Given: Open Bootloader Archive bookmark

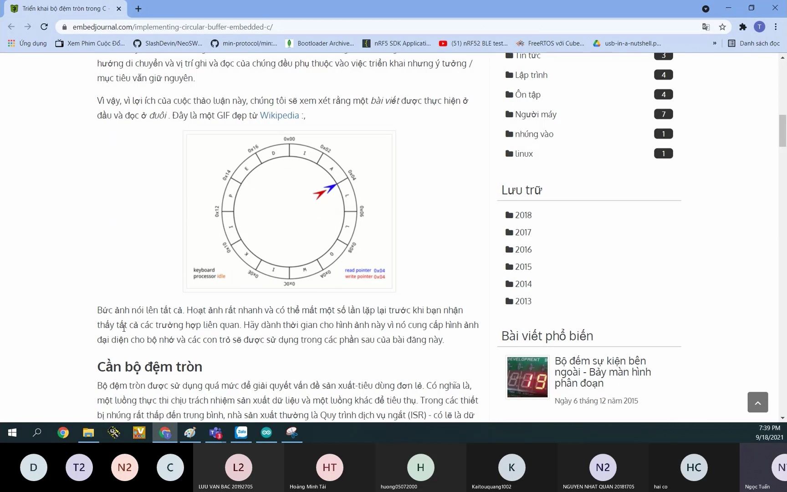Looking at the screenshot, I should pyautogui.click(x=320, y=43).
